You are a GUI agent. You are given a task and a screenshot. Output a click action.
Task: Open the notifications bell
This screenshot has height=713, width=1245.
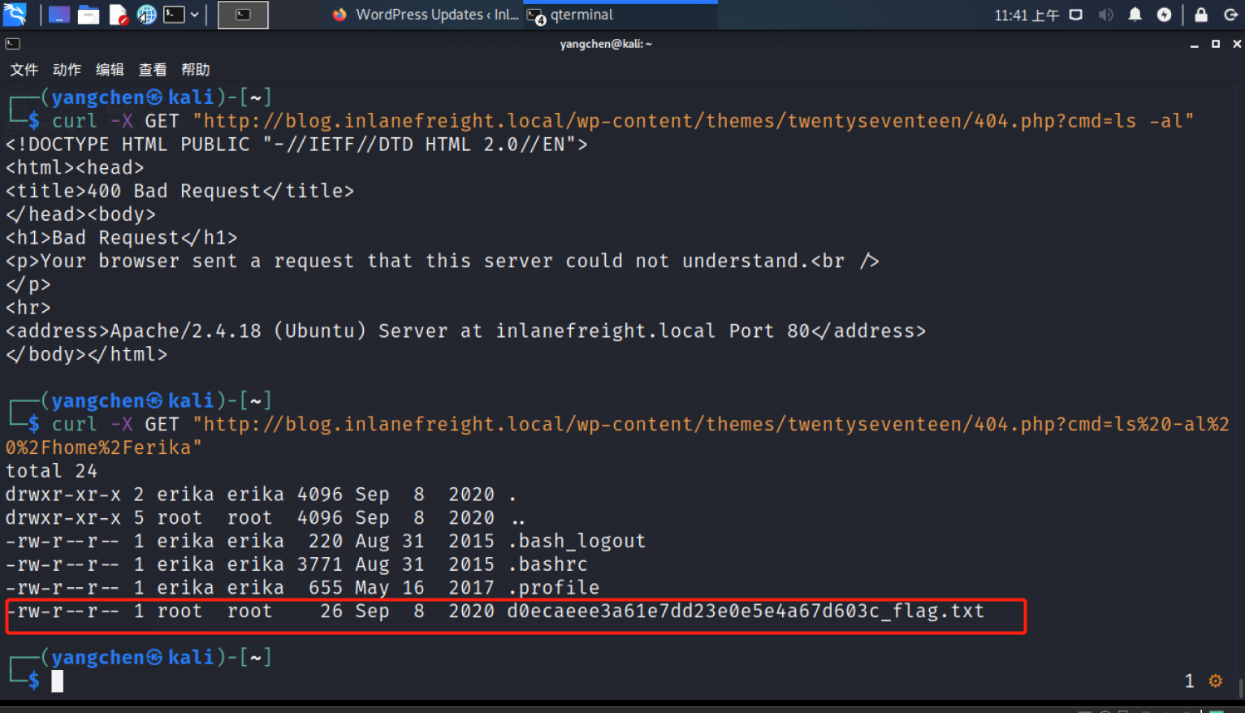click(1135, 15)
